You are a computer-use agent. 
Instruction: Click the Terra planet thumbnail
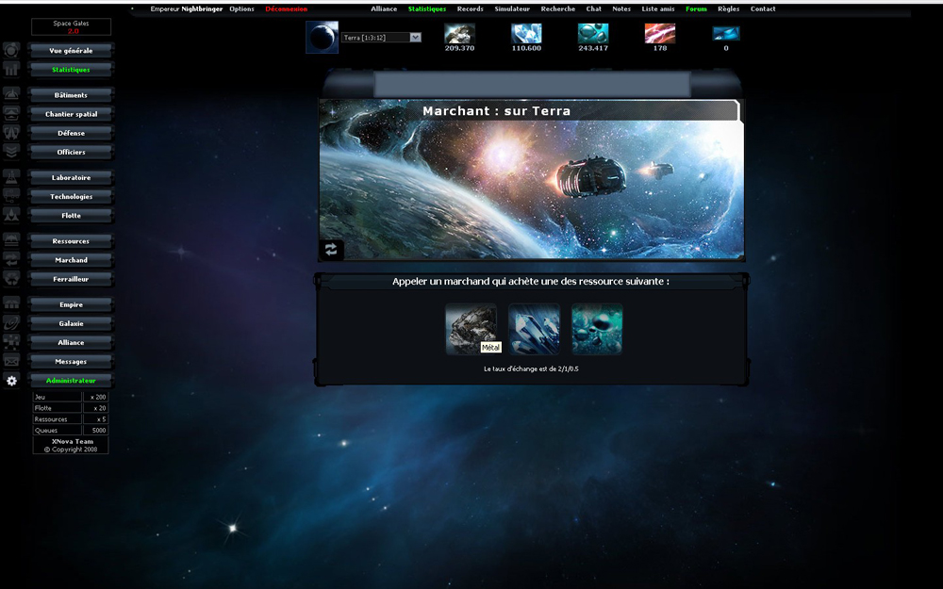(322, 37)
